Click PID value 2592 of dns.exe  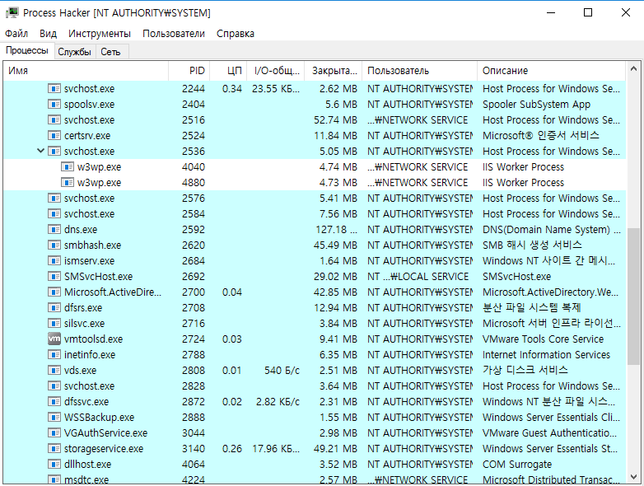click(194, 230)
